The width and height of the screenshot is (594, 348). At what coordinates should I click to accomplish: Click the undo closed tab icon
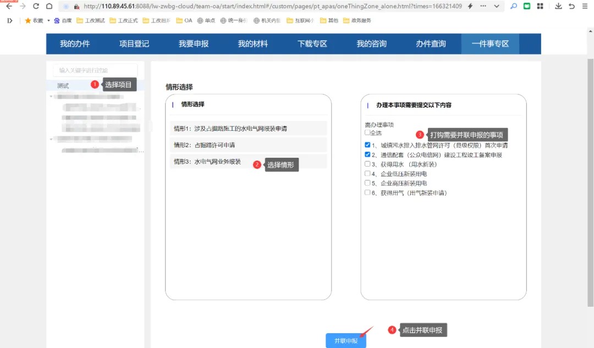(x=571, y=6)
